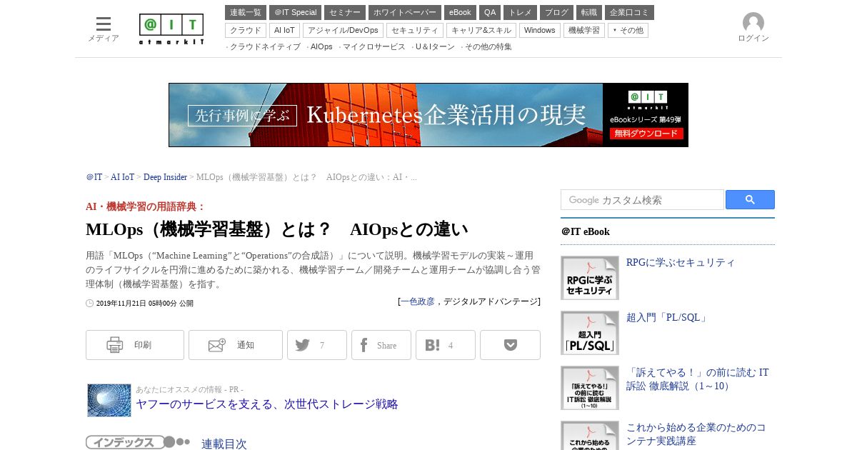
Task: Focus the Google カスタム検索 input field
Action: tap(642, 200)
